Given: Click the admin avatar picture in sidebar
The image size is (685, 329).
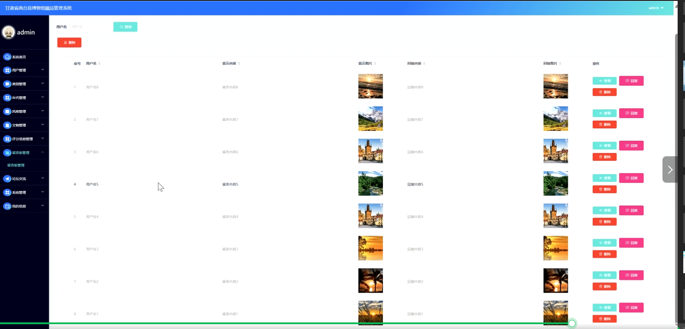Looking at the screenshot, I should click(8, 32).
